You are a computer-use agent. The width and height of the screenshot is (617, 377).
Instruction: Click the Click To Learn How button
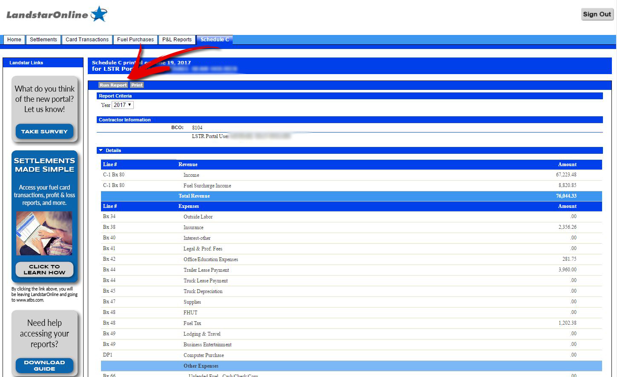[44, 270]
